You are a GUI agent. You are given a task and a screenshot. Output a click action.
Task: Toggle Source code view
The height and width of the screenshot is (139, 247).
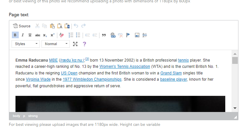coord(22,26)
